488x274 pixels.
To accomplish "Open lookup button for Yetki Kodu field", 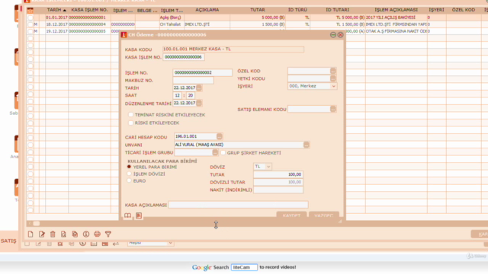I will coord(333,78).
